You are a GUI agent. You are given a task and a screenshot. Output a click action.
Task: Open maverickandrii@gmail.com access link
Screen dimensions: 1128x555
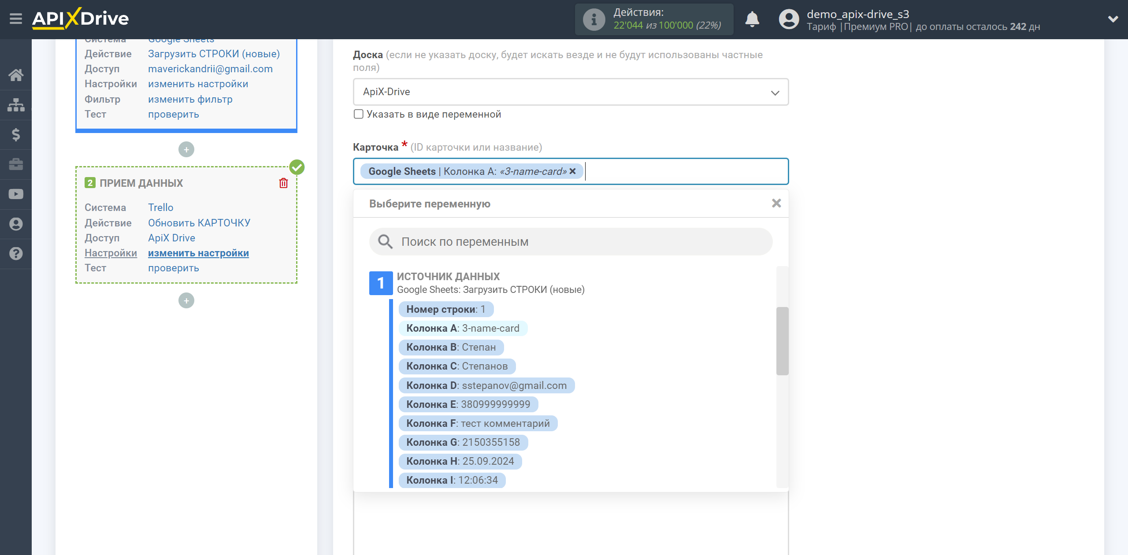(210, 69)
